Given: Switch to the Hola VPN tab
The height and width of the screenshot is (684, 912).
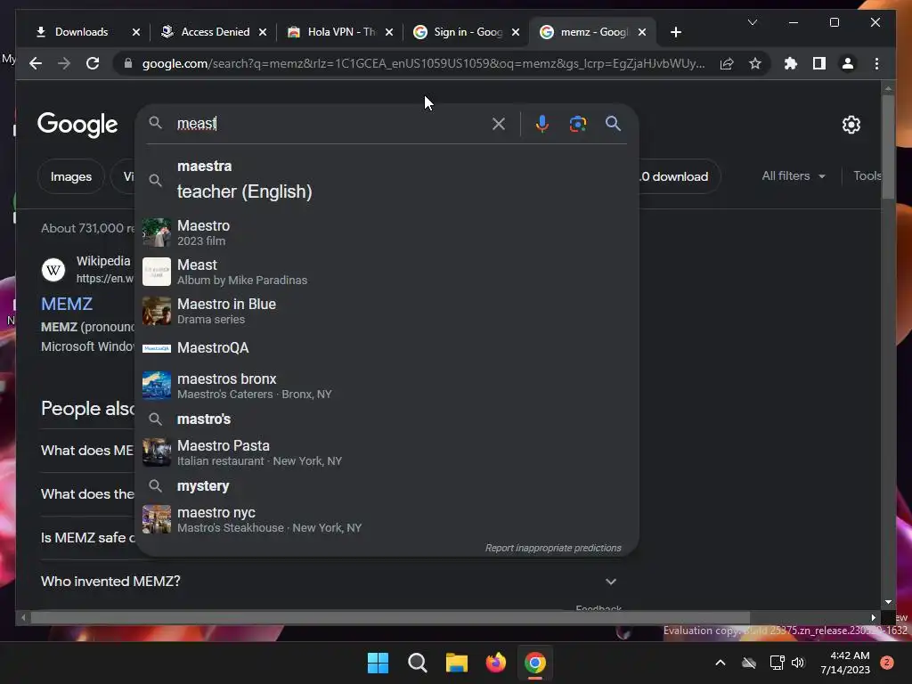Looking at the screenshot, I should tap(341, 32).
